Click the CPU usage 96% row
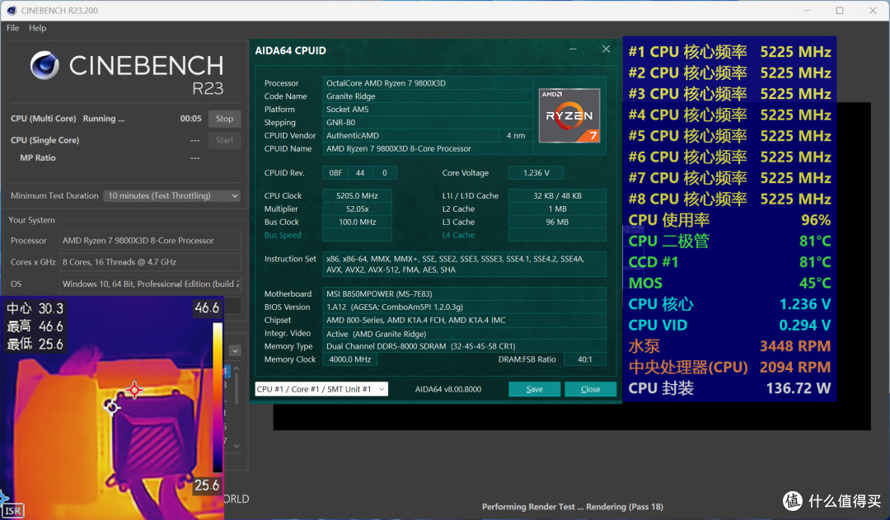890x520 pixels. point(729,220)
